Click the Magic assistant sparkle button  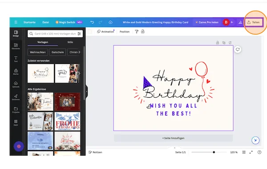(x=255, y=140)
